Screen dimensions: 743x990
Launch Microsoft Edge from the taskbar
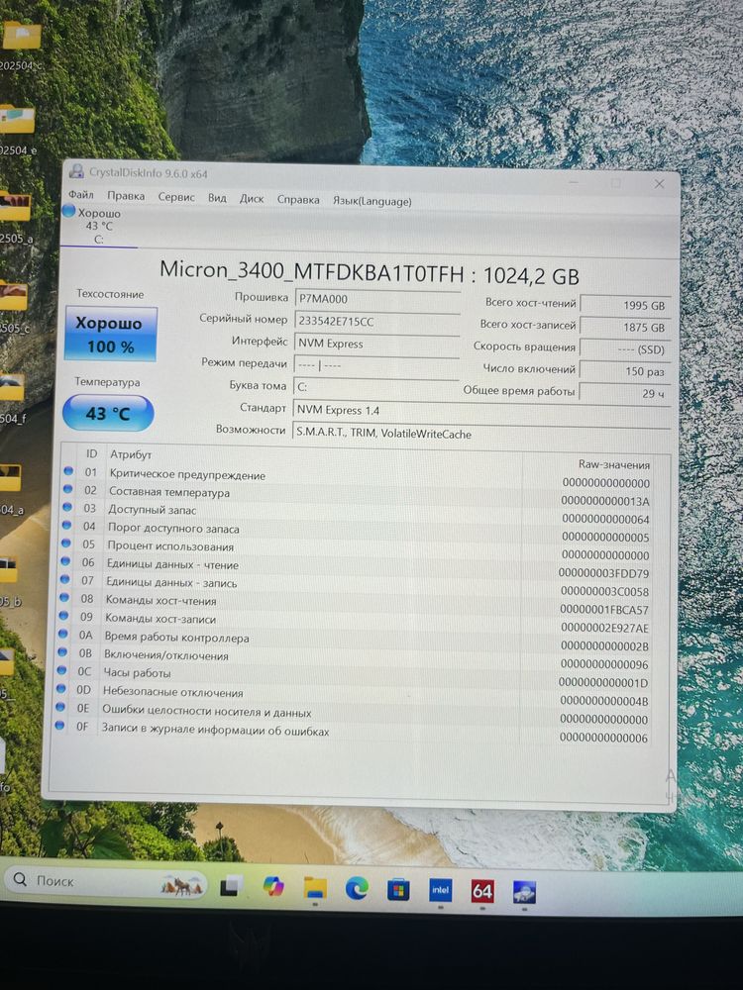click(x=357, y=889)
